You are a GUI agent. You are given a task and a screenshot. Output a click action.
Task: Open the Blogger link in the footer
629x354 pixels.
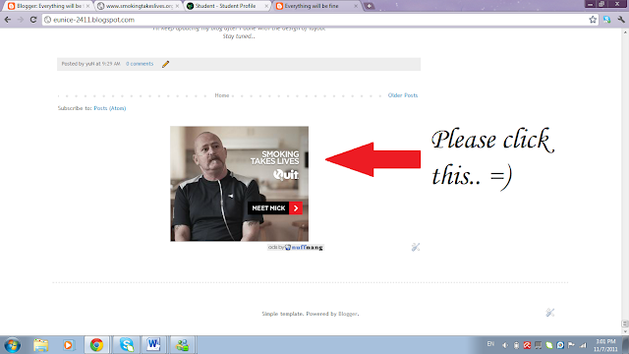click(348, 314)
